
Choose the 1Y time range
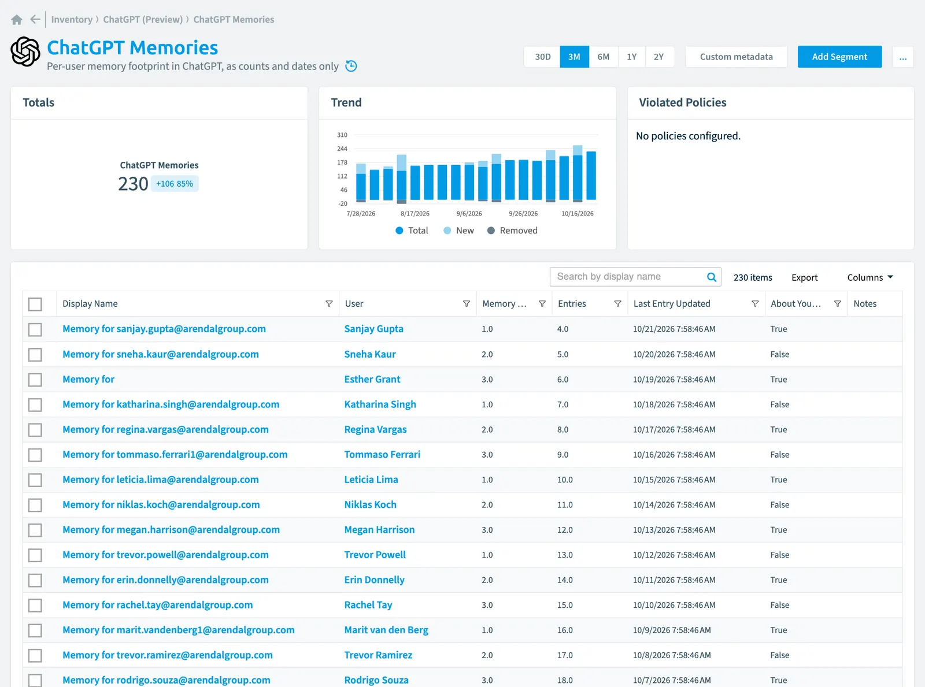click(x=632, y=57)
